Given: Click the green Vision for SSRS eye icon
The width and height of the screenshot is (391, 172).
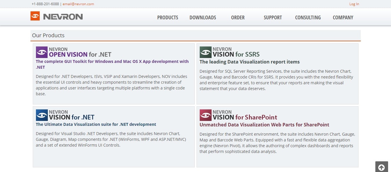Looking at the screenshot, I should tap(205, 52).
